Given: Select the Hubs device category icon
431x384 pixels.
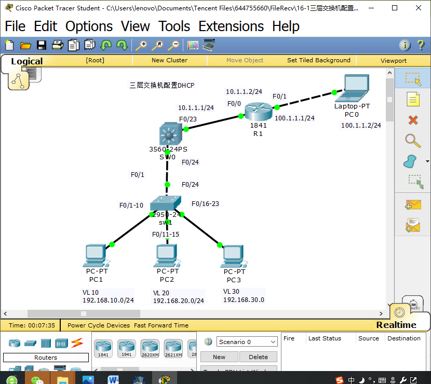Looking at the screenshot, I should tap(46, 344).
